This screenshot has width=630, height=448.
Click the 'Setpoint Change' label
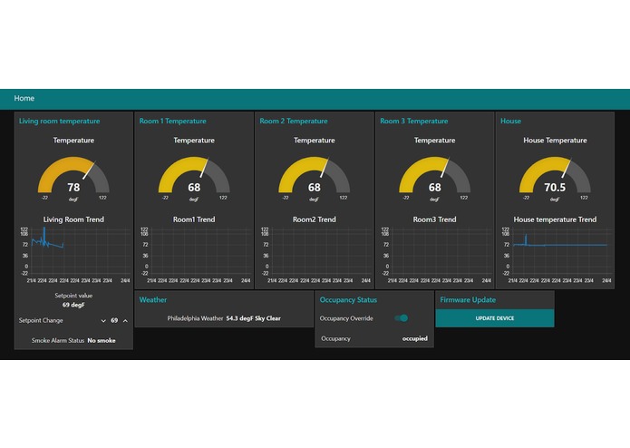point(41,321)
